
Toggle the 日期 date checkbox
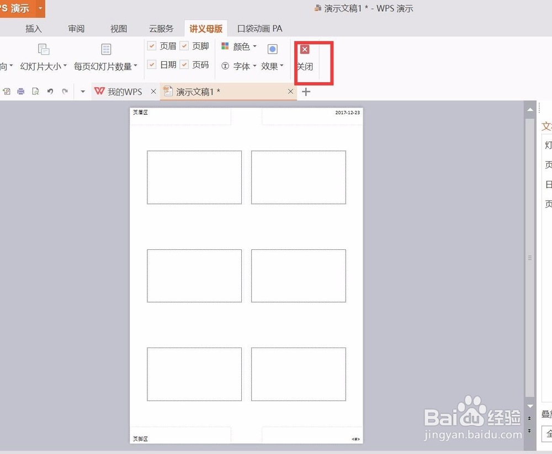click(152, 65)
